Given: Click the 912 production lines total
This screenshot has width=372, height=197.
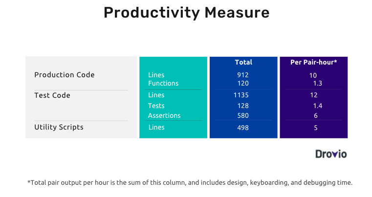Looking at the screenshot, I should [x=243, y=75].
